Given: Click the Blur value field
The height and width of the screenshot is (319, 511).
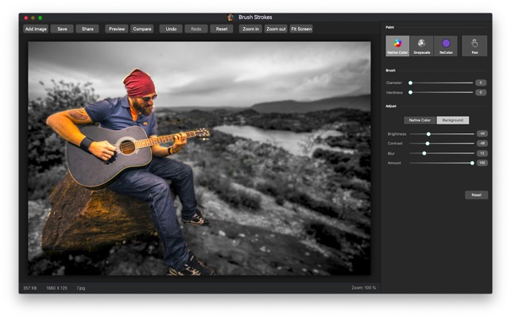Looking at the screenshot, I should (482, 153).
